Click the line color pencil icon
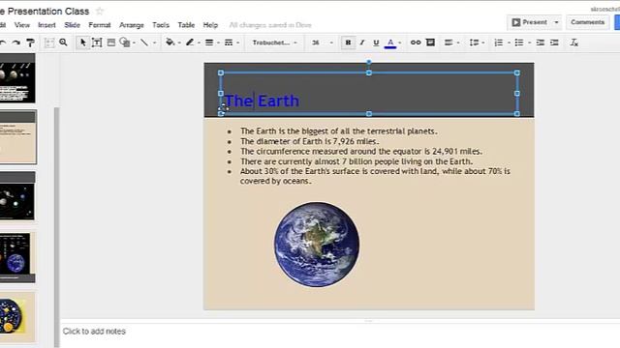 point(190,43)
